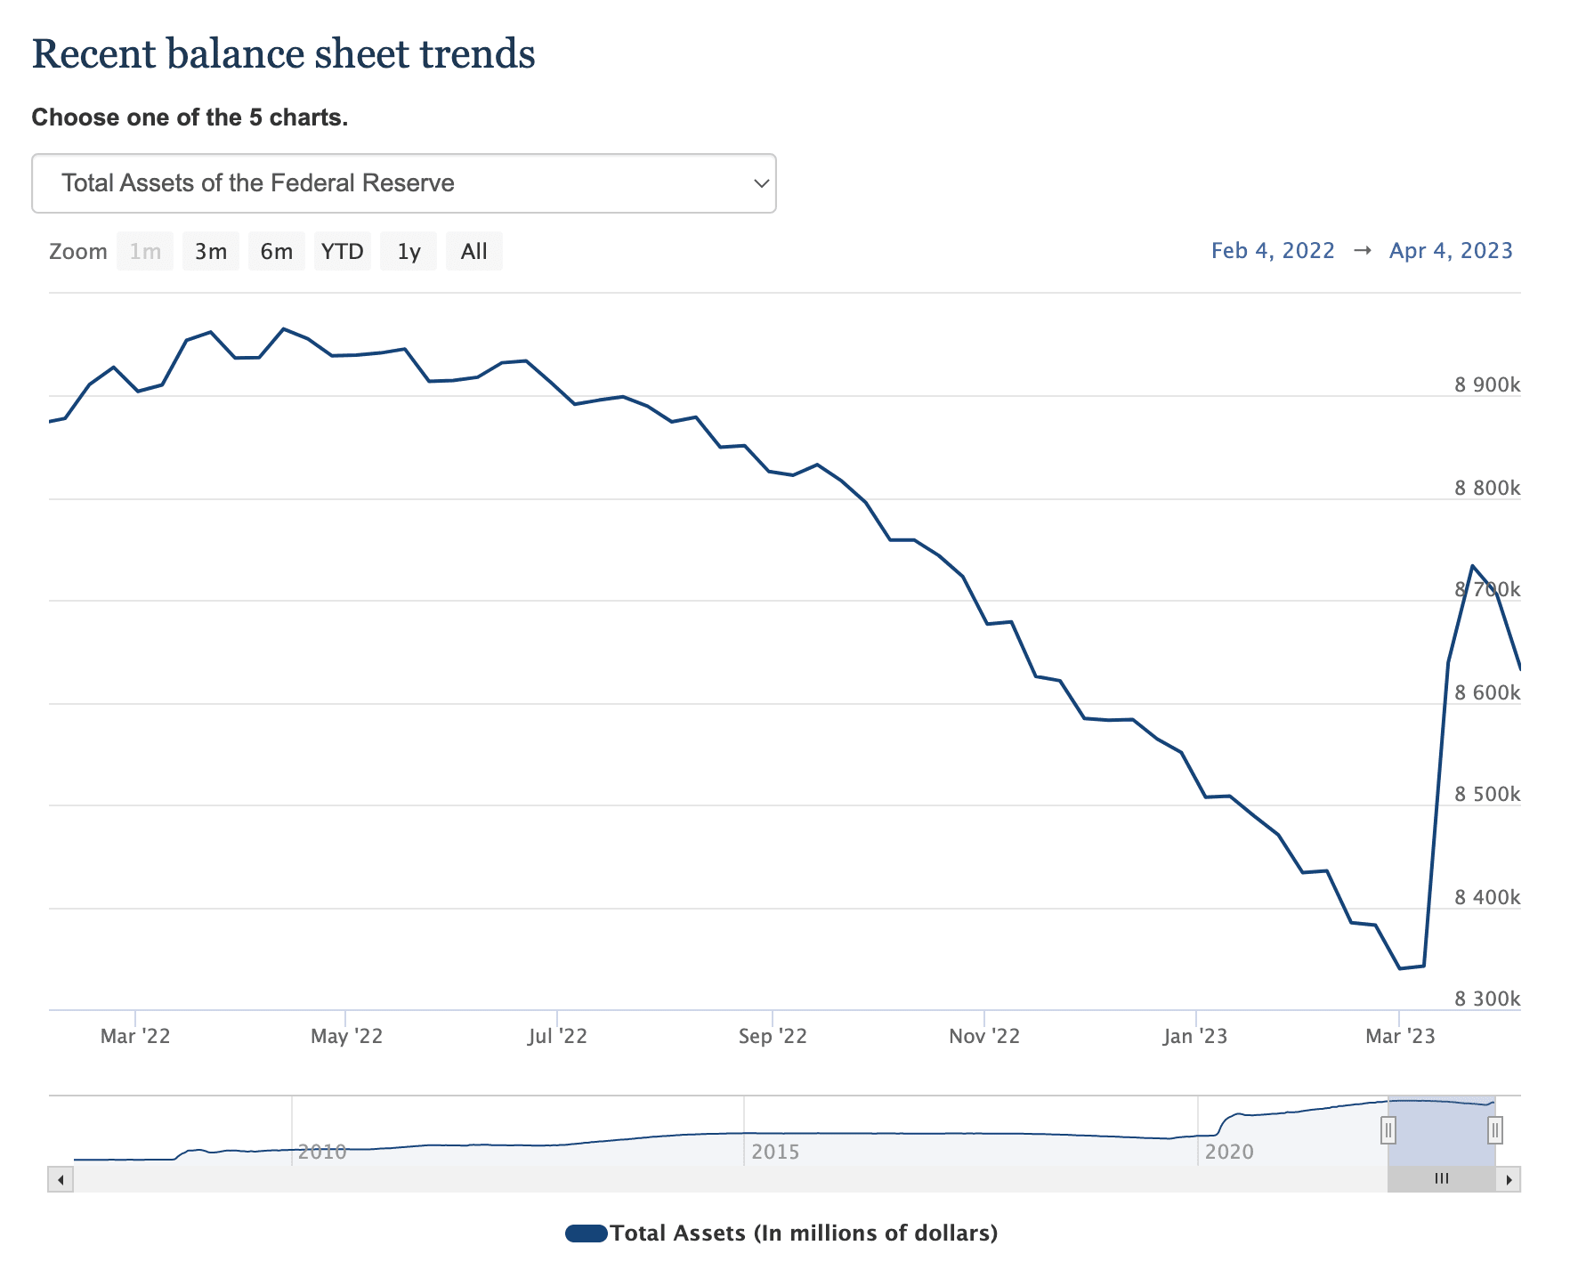Select the 1y zoom option
The height and width of the screenshot is (1278, 1570).
[x=409, y=251]
